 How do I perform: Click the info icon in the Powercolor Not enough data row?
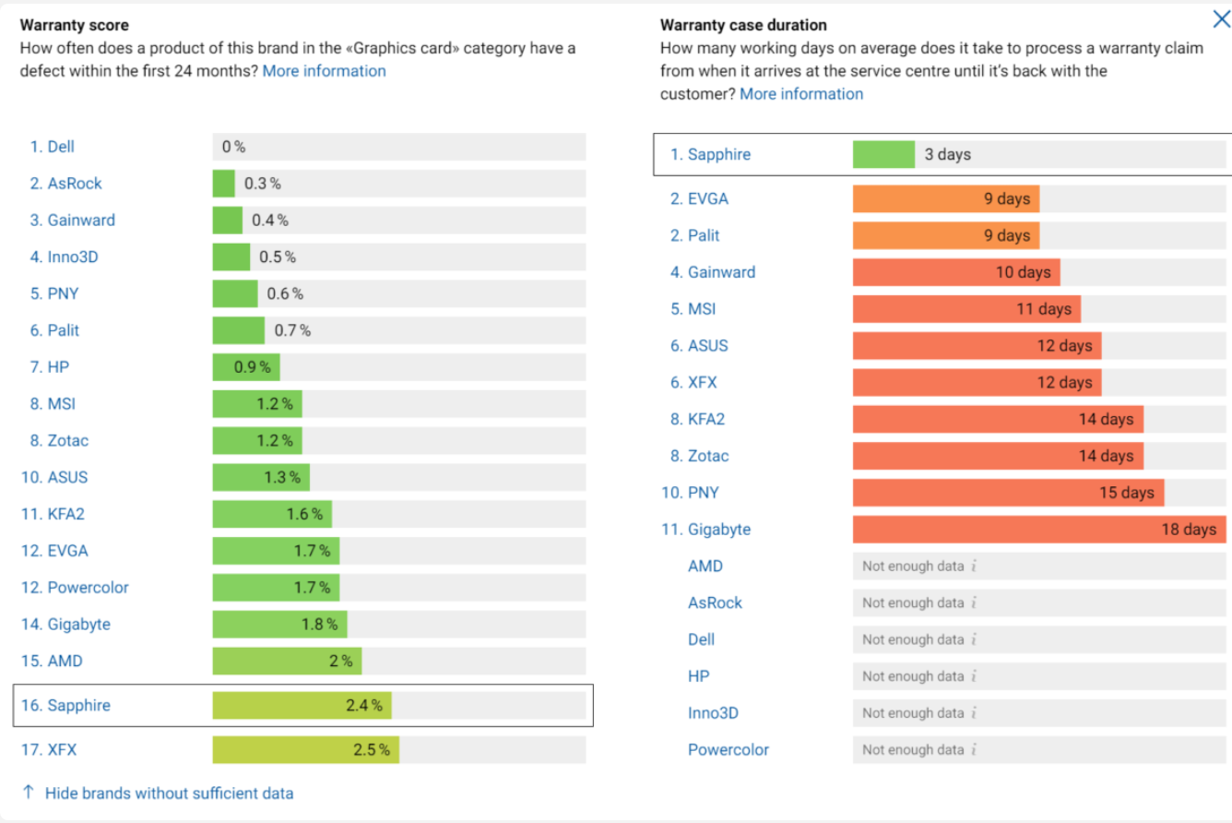[974, 750]
